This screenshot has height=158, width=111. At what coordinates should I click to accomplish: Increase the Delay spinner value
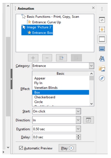(x=78, y=136)
